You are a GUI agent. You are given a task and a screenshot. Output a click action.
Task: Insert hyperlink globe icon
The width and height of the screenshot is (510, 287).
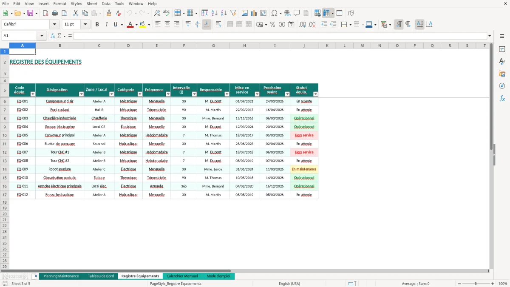[x=287, y=13]
